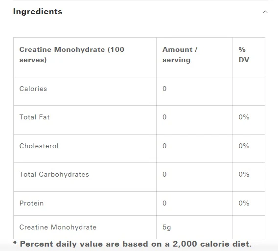278x251 pixels.
Task: Select the Total Carbohydrates row label
Action: click(54, 174)
